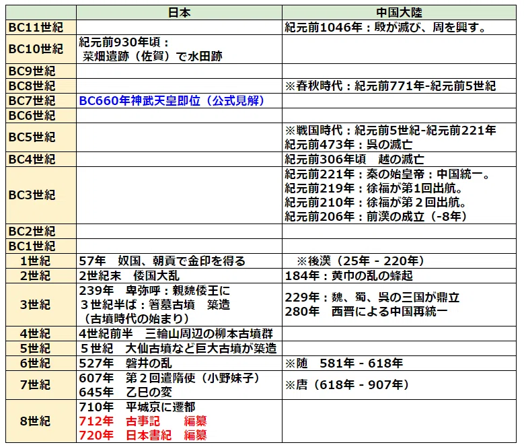Select 紀元前221年：秦の始皇帝 line

387,174
